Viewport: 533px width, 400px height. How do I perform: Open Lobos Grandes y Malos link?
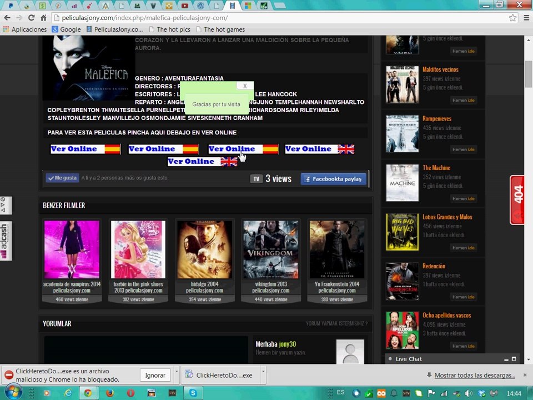point(447,217)
